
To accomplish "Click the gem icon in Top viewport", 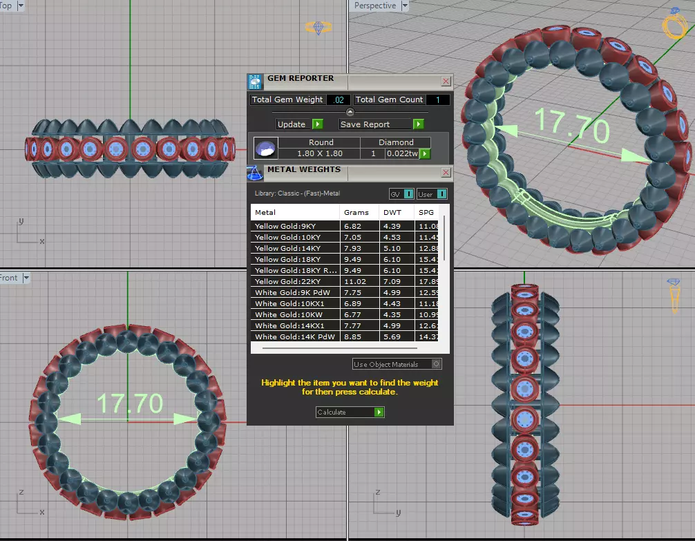I will tap(318, 28).
